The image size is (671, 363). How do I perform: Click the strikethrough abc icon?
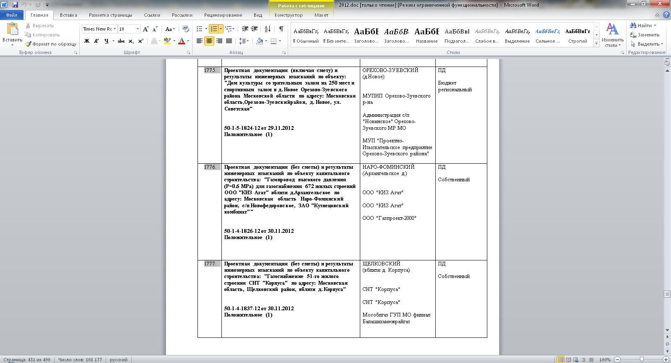(x=121, y=41)
